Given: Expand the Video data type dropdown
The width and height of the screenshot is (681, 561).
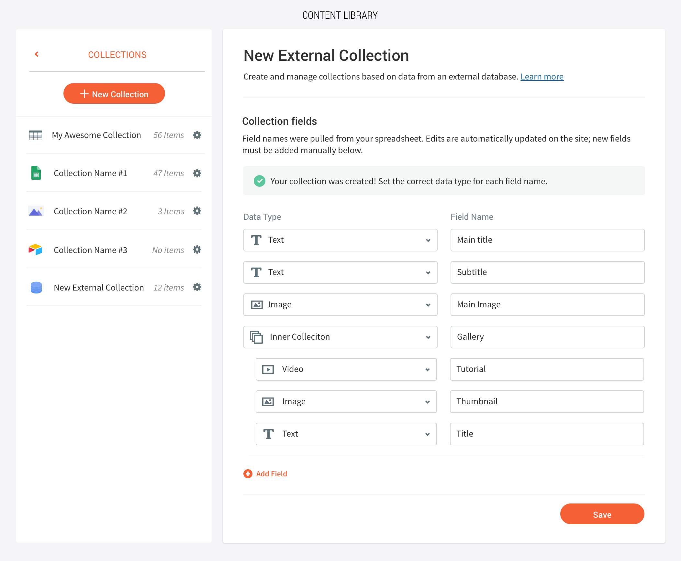Looking at the screenshot, I should pyautogui.click(x=346, y=369).
